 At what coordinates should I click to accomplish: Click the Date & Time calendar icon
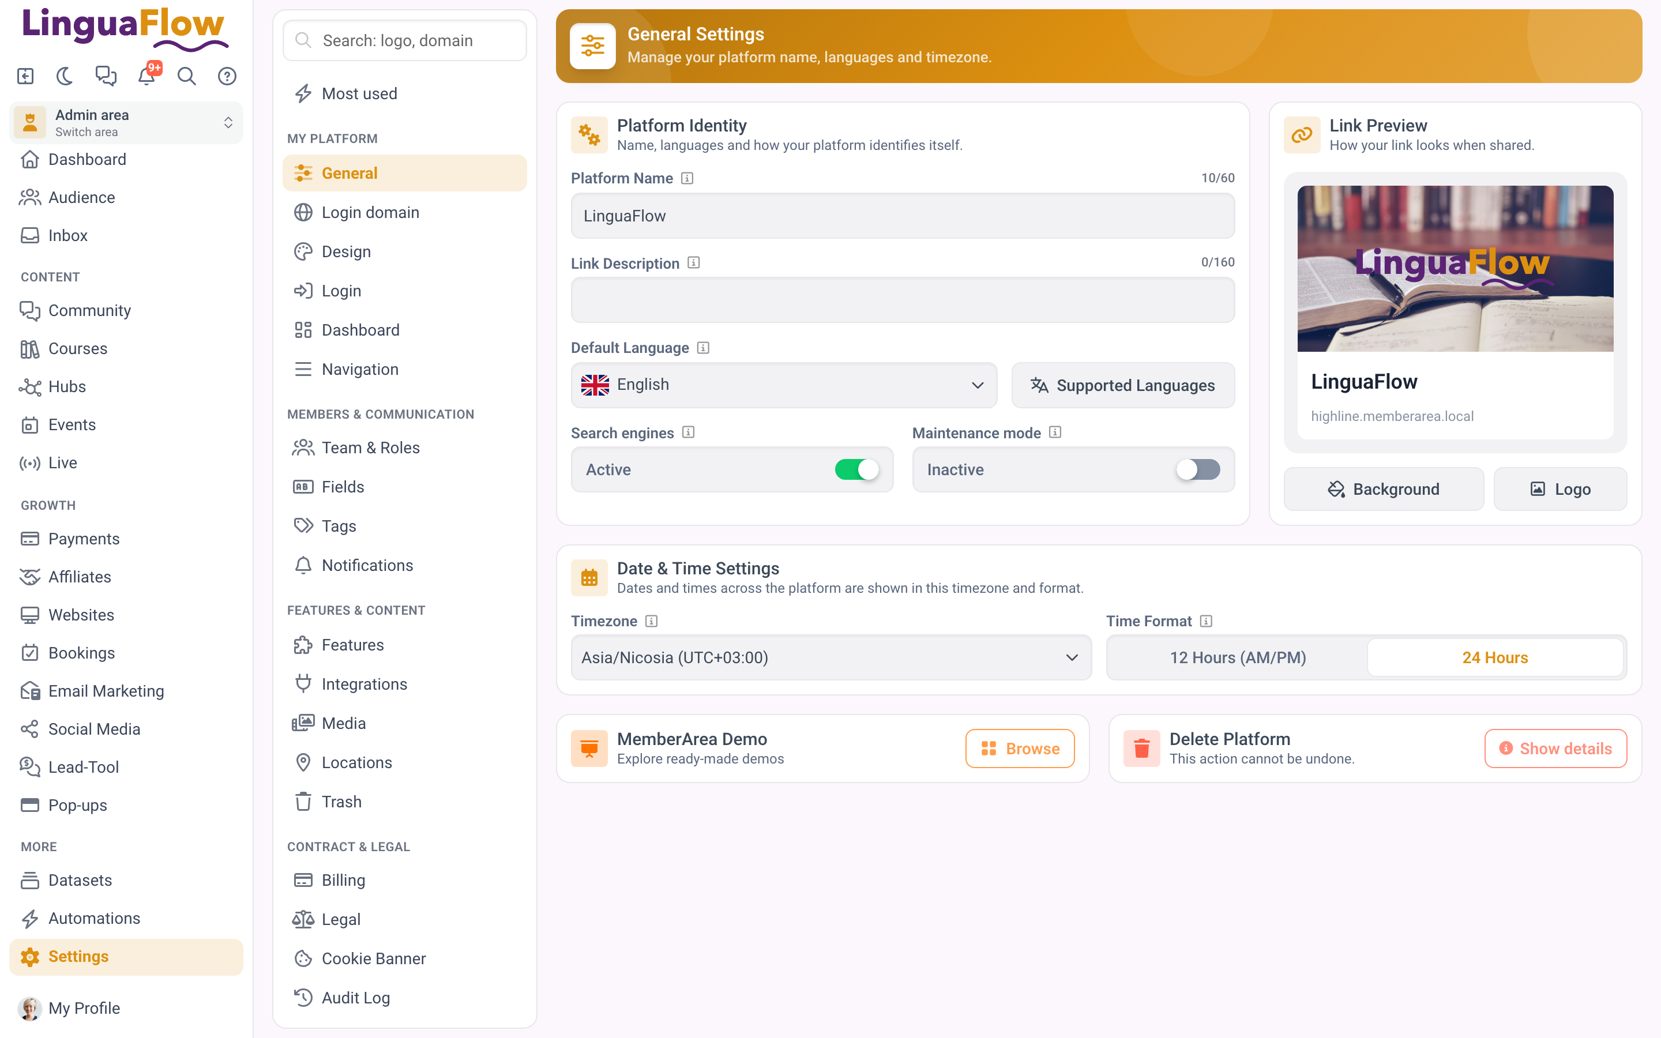589,577
